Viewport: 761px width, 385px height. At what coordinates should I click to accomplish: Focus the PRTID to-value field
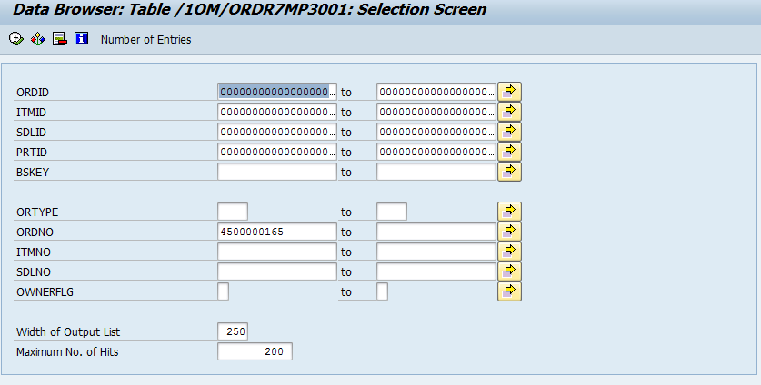tap(436, 152)
